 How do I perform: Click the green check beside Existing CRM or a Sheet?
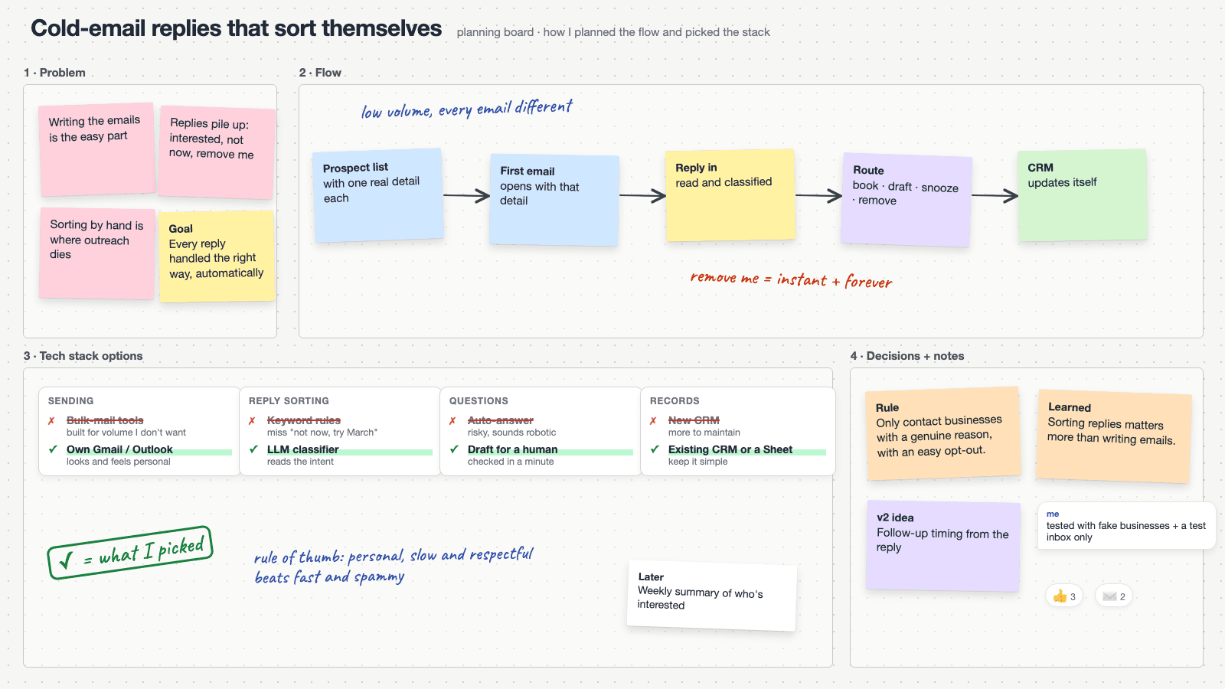[655, 449]
